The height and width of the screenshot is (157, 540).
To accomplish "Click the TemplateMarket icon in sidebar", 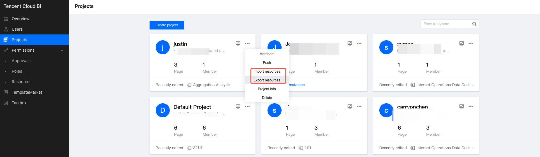I will [x=6, y=92].
